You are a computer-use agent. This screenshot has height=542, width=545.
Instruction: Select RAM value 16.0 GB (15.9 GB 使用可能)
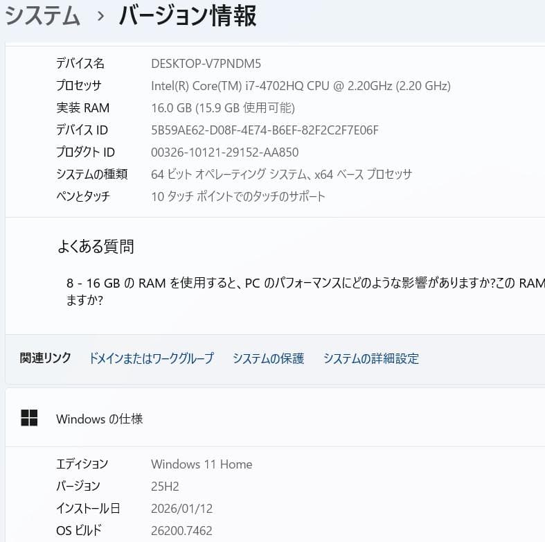pos(223,108)
